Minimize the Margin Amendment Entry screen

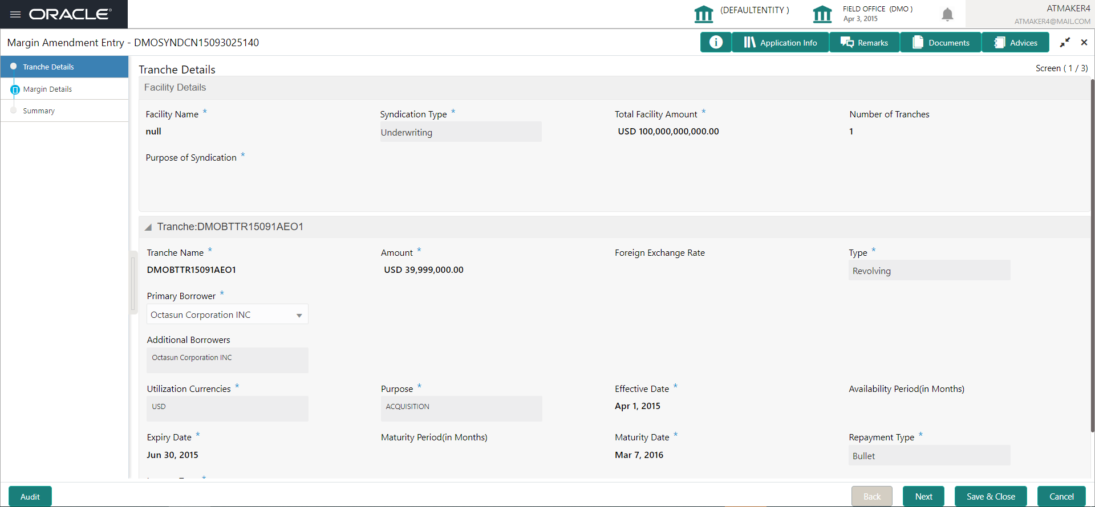pos(1065,43)
